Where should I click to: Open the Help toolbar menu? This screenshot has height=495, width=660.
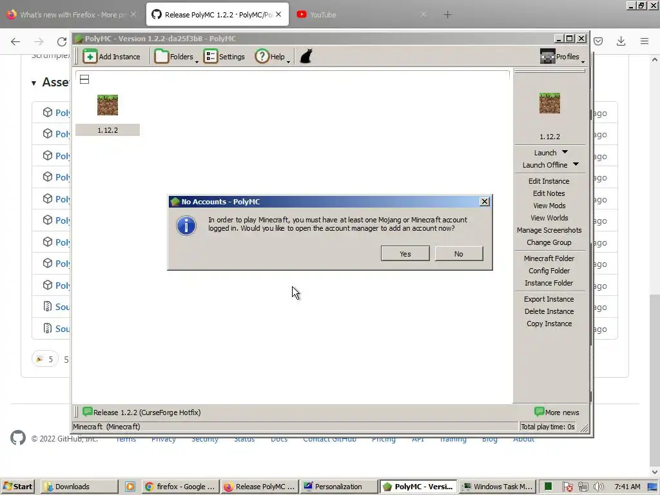coord(273,57)
